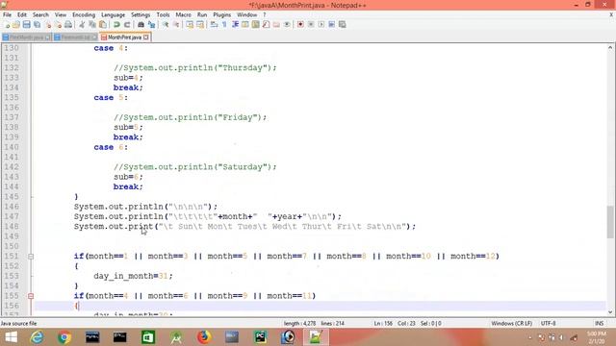Open Firefox from taskbar
Viewport: 616px width, 346px height.
pos(204,337)
